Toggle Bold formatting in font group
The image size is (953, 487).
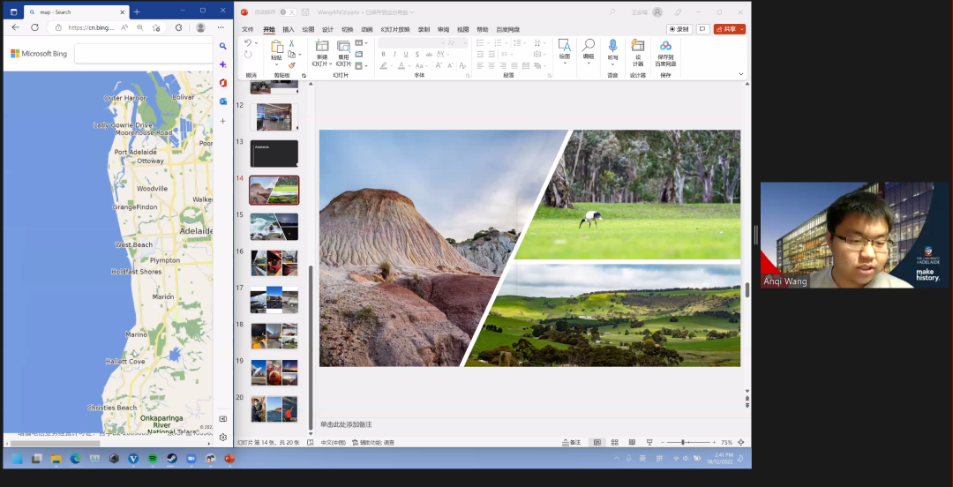pyautogui.click(x=383, y=54)
